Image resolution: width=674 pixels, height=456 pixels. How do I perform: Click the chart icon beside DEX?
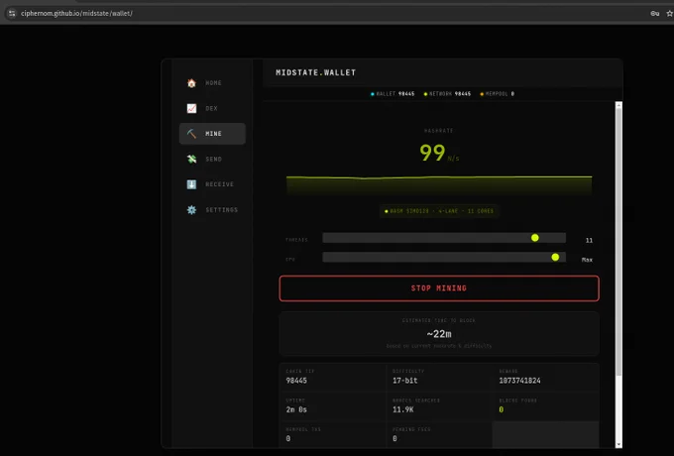[x=191, y=108]
